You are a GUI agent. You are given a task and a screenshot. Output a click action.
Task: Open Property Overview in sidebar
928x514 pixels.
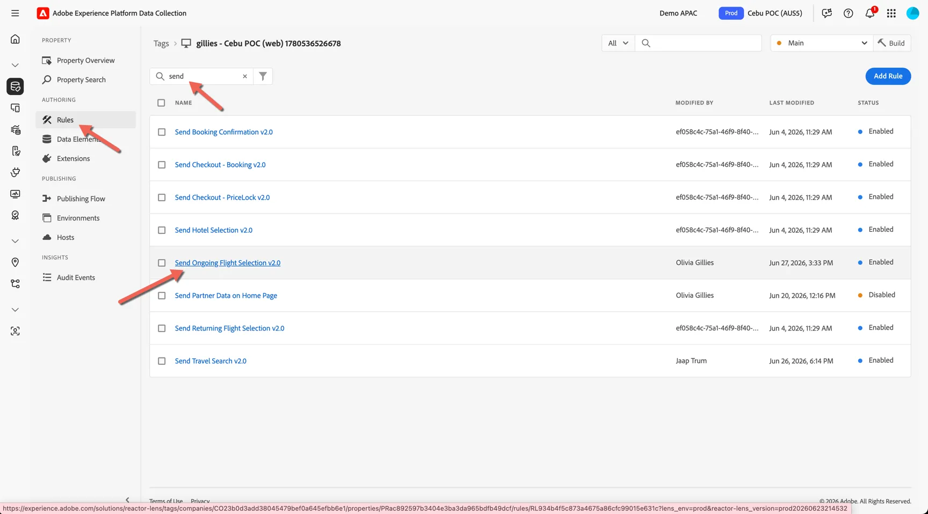[x=85, y=61]
